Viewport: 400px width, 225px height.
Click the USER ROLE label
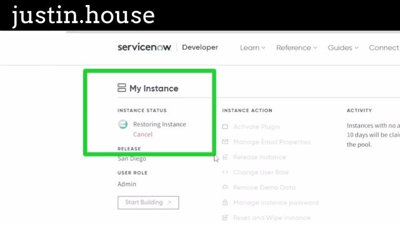(132, 172)
